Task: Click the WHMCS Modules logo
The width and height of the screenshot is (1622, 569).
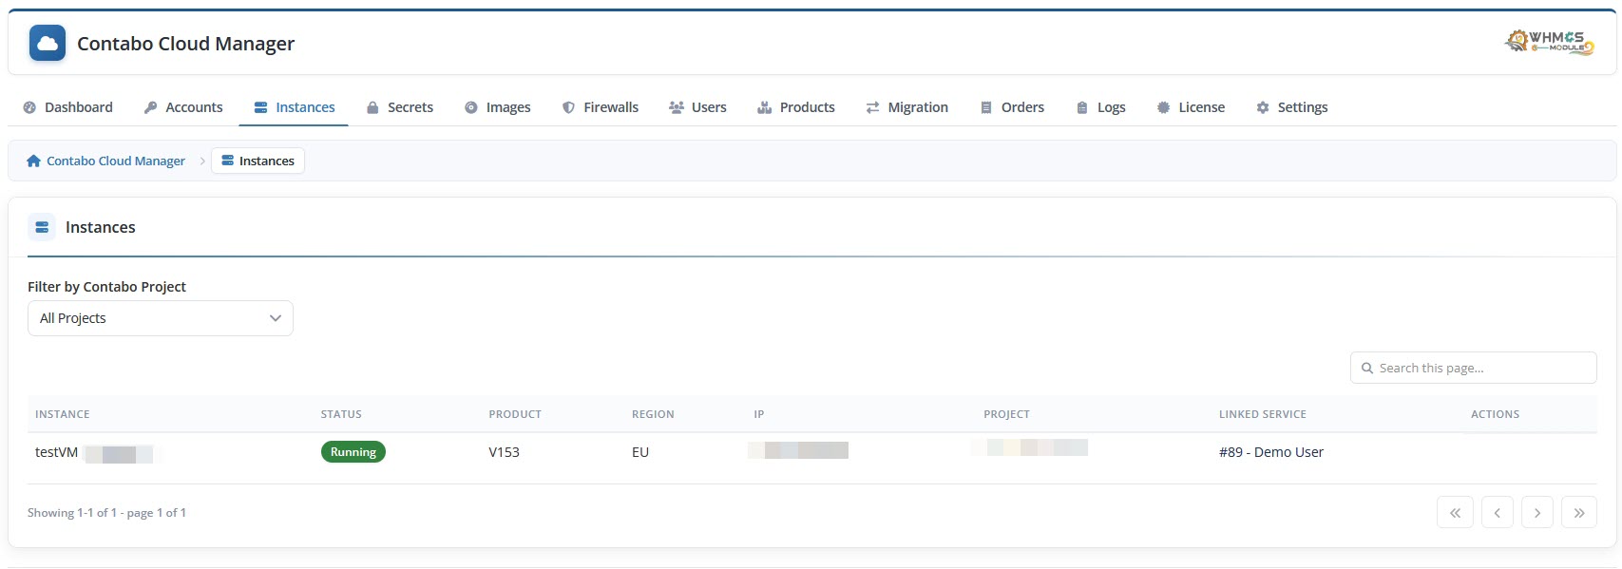Action: point(1550,43)
